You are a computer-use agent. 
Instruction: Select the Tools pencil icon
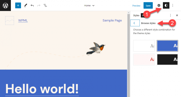tap(26, 6)
